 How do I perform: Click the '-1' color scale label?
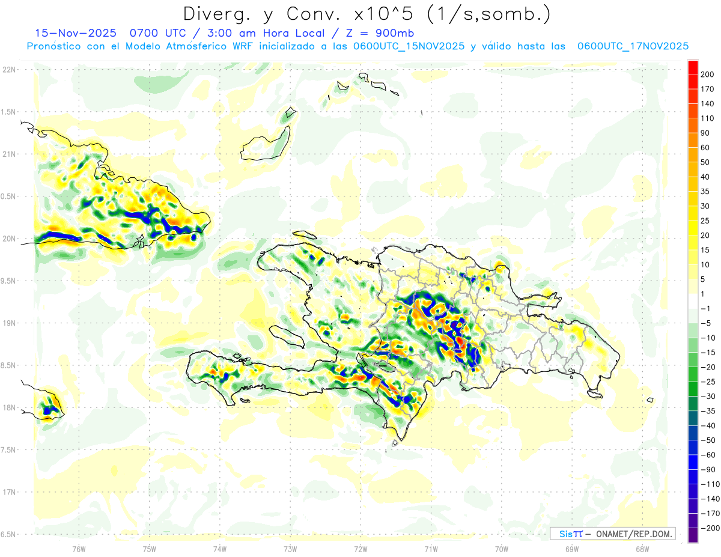click(x=705, y=309)
